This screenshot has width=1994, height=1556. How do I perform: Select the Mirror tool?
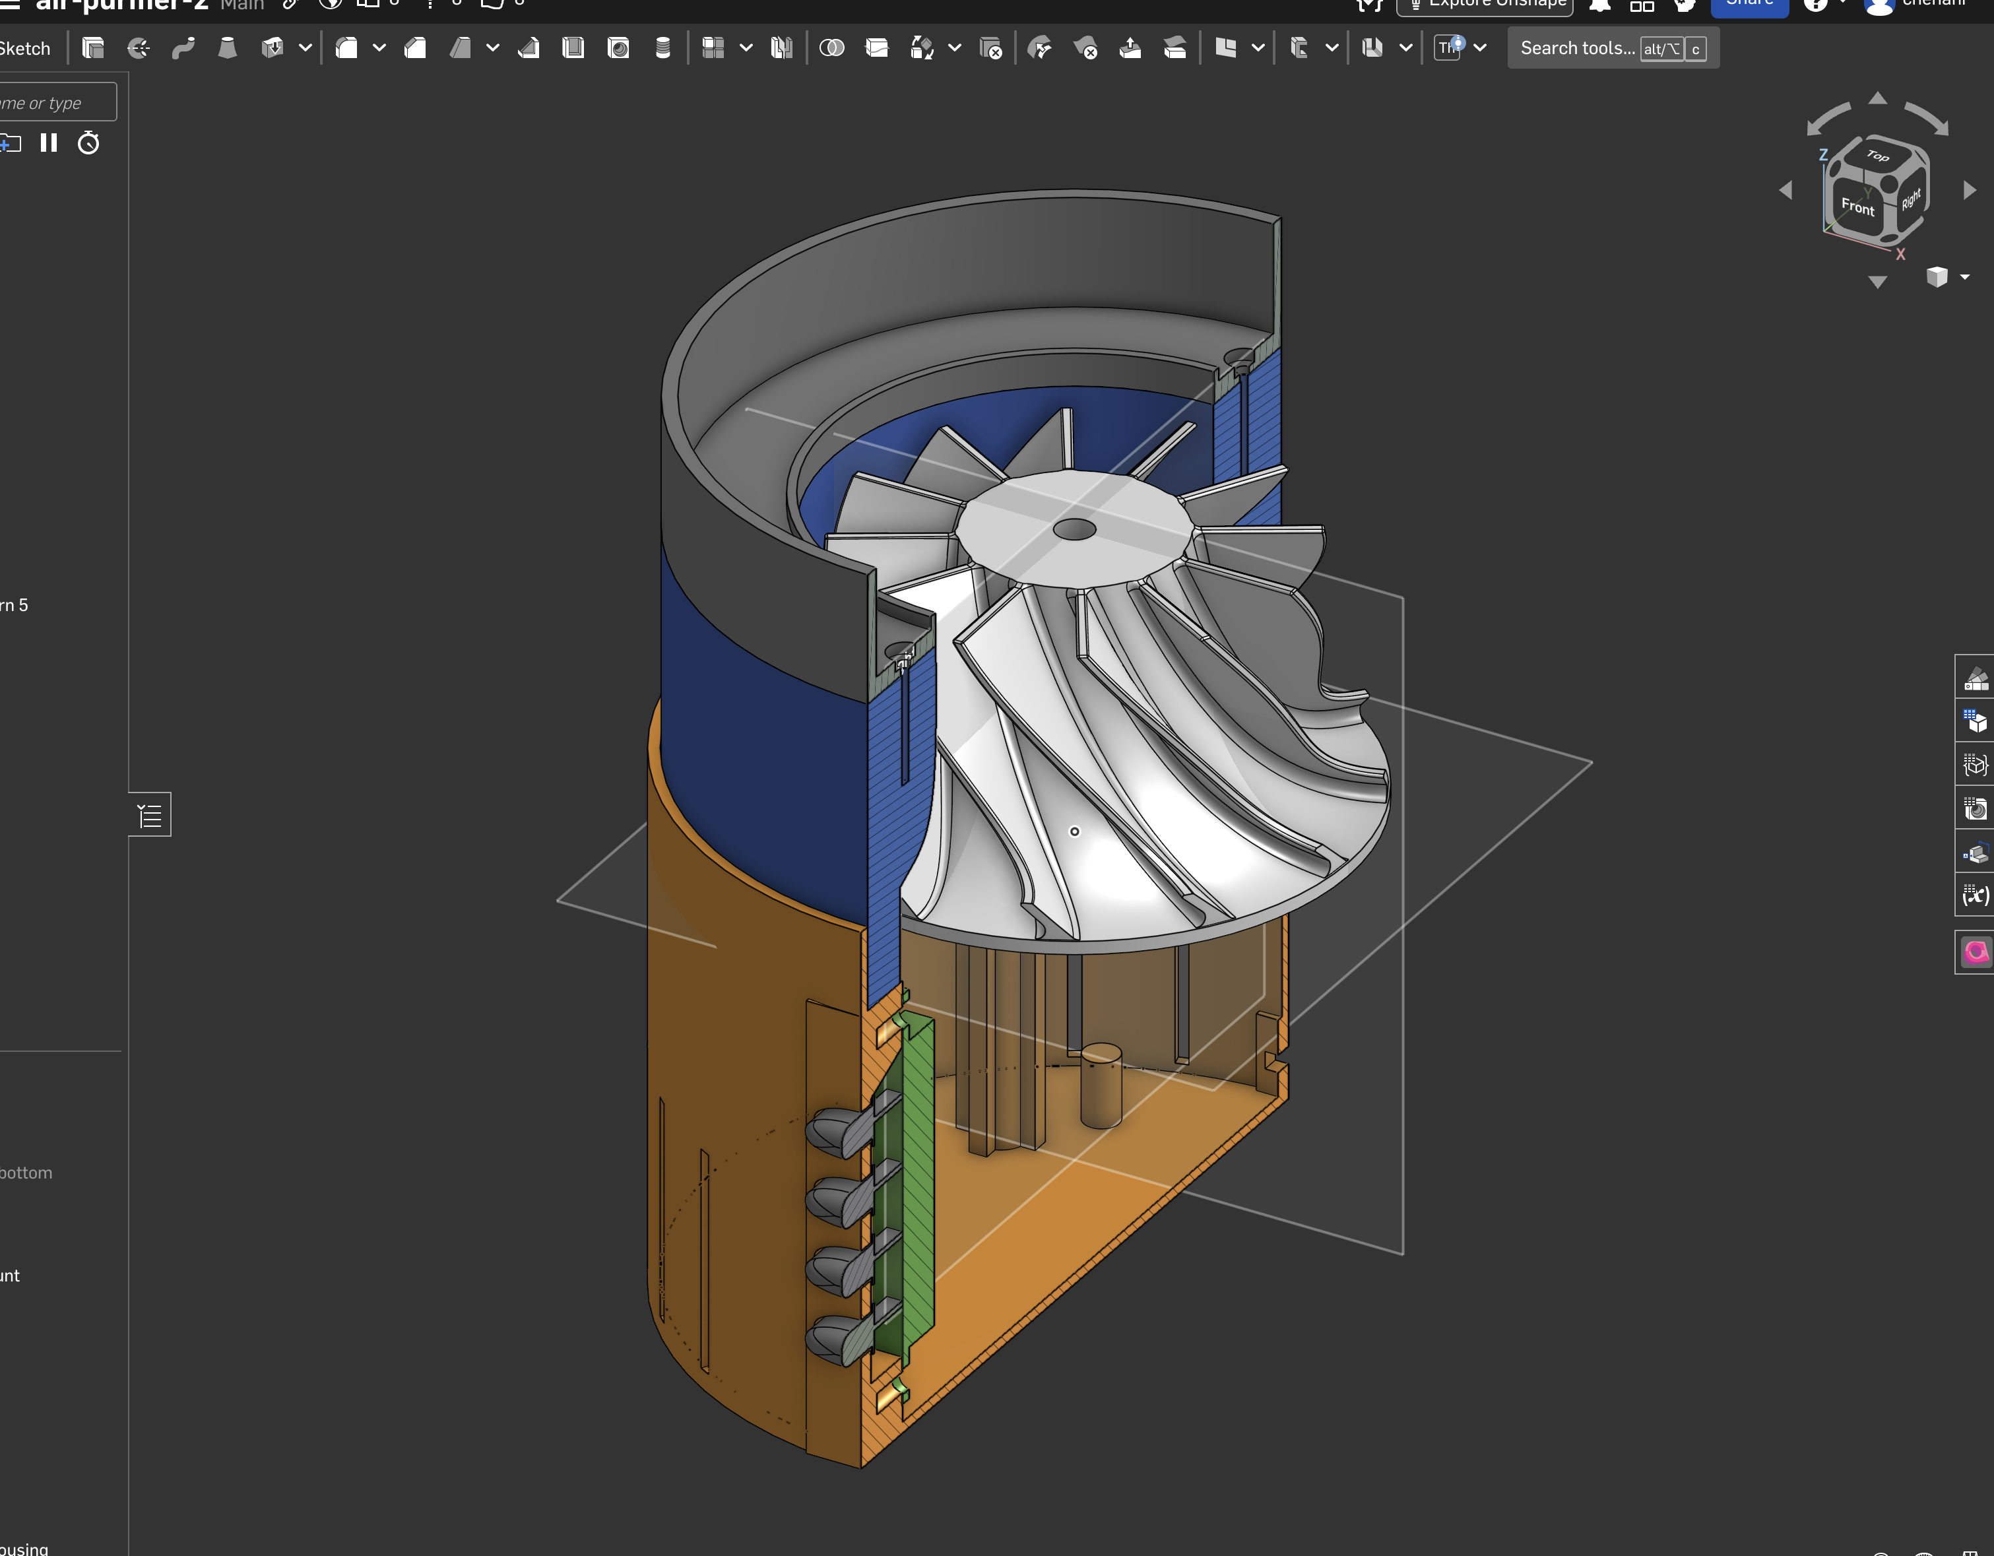pyautogui.click(x=781, y=48)
